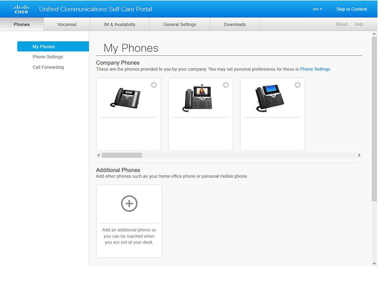Click 'Unified Communications Self Care Portal' title
This screenshot has width=385, height=284.
[x=96, y=9]
